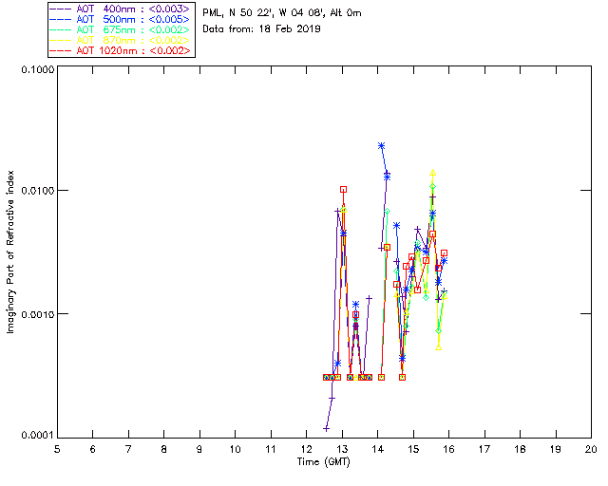608x486 pixels.
Task: Click the PML station location title text
Action: [282, 13]
